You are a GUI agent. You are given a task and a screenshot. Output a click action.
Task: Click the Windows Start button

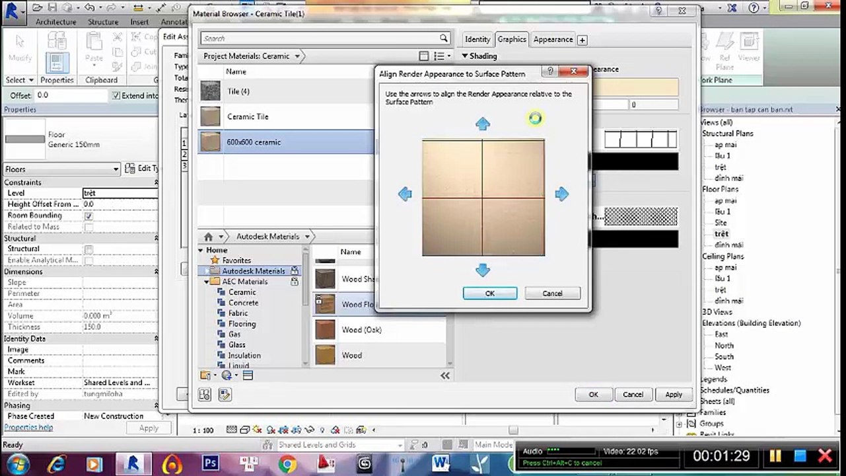(x=17, y=464)
